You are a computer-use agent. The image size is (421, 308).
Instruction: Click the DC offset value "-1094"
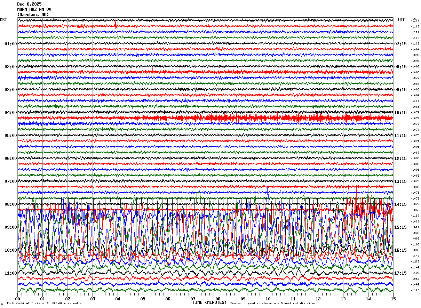coord(415,49)
